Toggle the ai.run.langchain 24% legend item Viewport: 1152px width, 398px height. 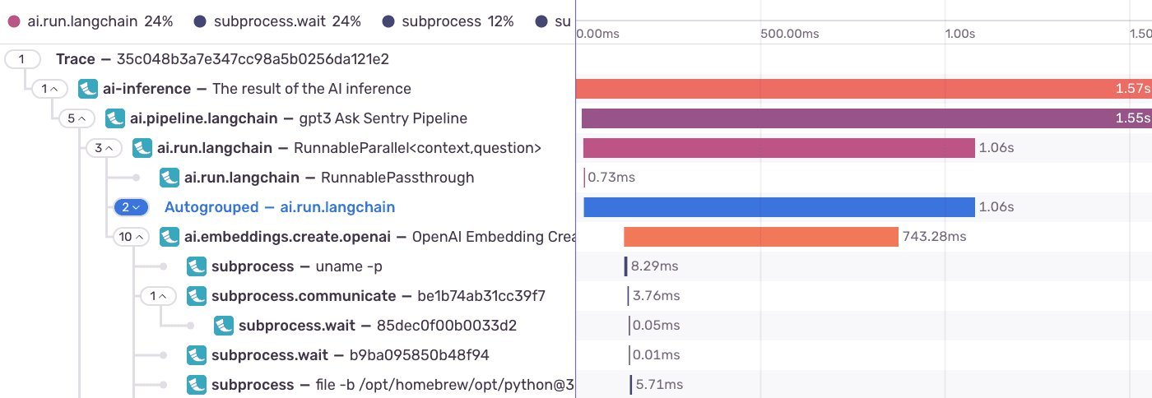[x=91, y=22]
